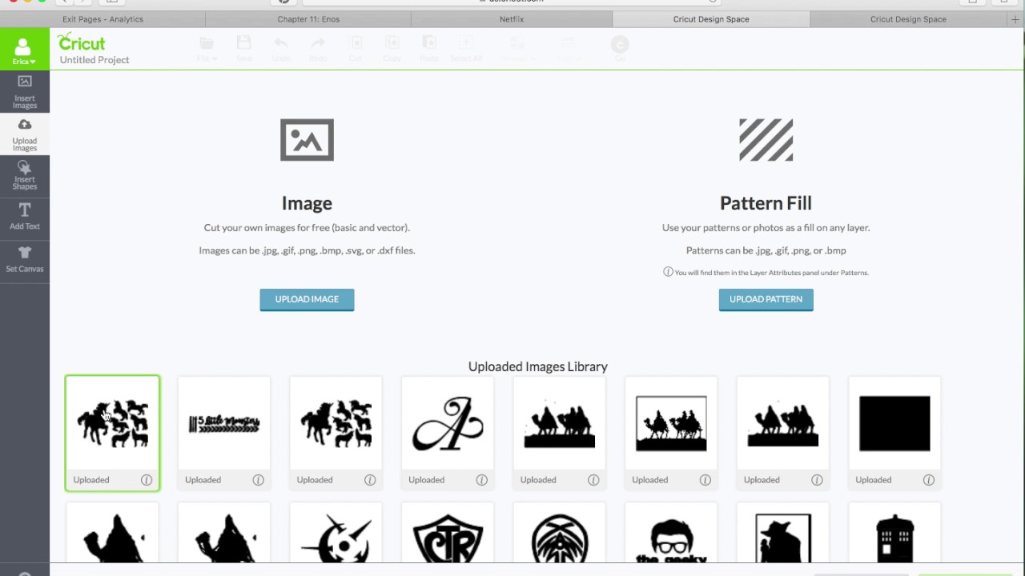Screen dimensions: 1025x576
Task: Select the framed camels silhouette thumbnail
Action: click(x=671, y=424)
